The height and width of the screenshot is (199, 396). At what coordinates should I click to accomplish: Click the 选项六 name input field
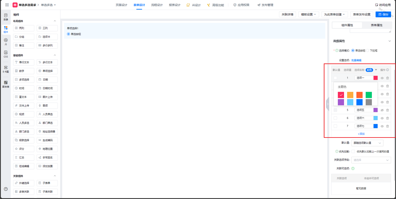click(364, 118)
